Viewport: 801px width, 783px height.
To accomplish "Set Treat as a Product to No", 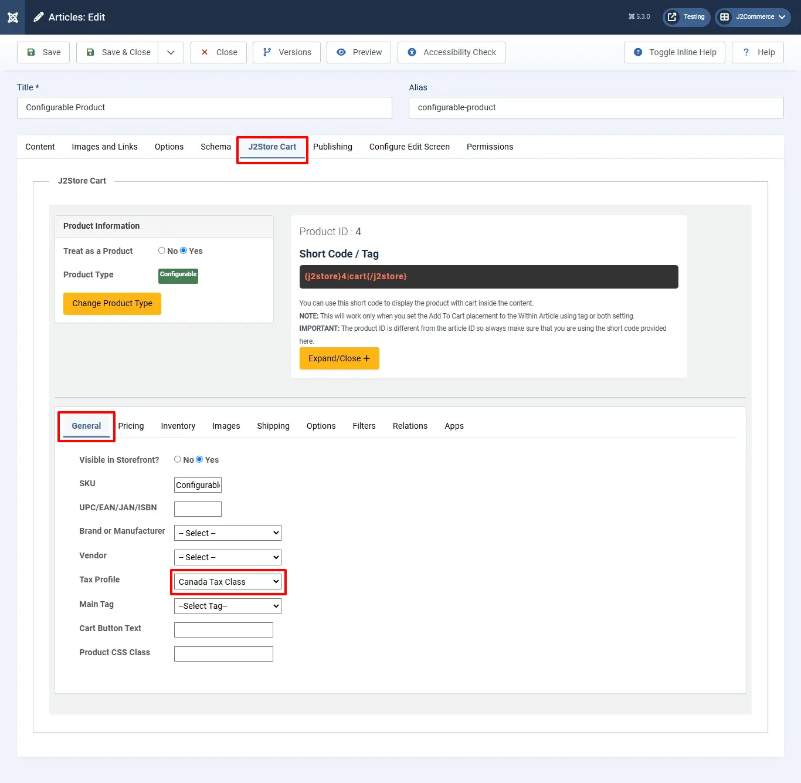I will click(x=162, y=250).
